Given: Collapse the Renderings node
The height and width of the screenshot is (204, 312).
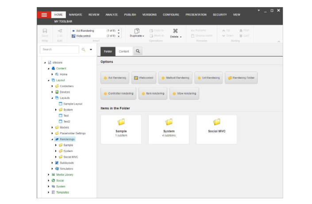Looking at the screenshot, I should [52, 139].
